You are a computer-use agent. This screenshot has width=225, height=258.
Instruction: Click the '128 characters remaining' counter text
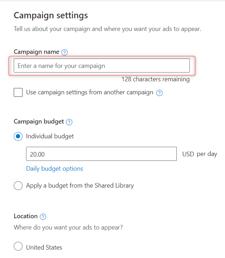coord(156,79)
